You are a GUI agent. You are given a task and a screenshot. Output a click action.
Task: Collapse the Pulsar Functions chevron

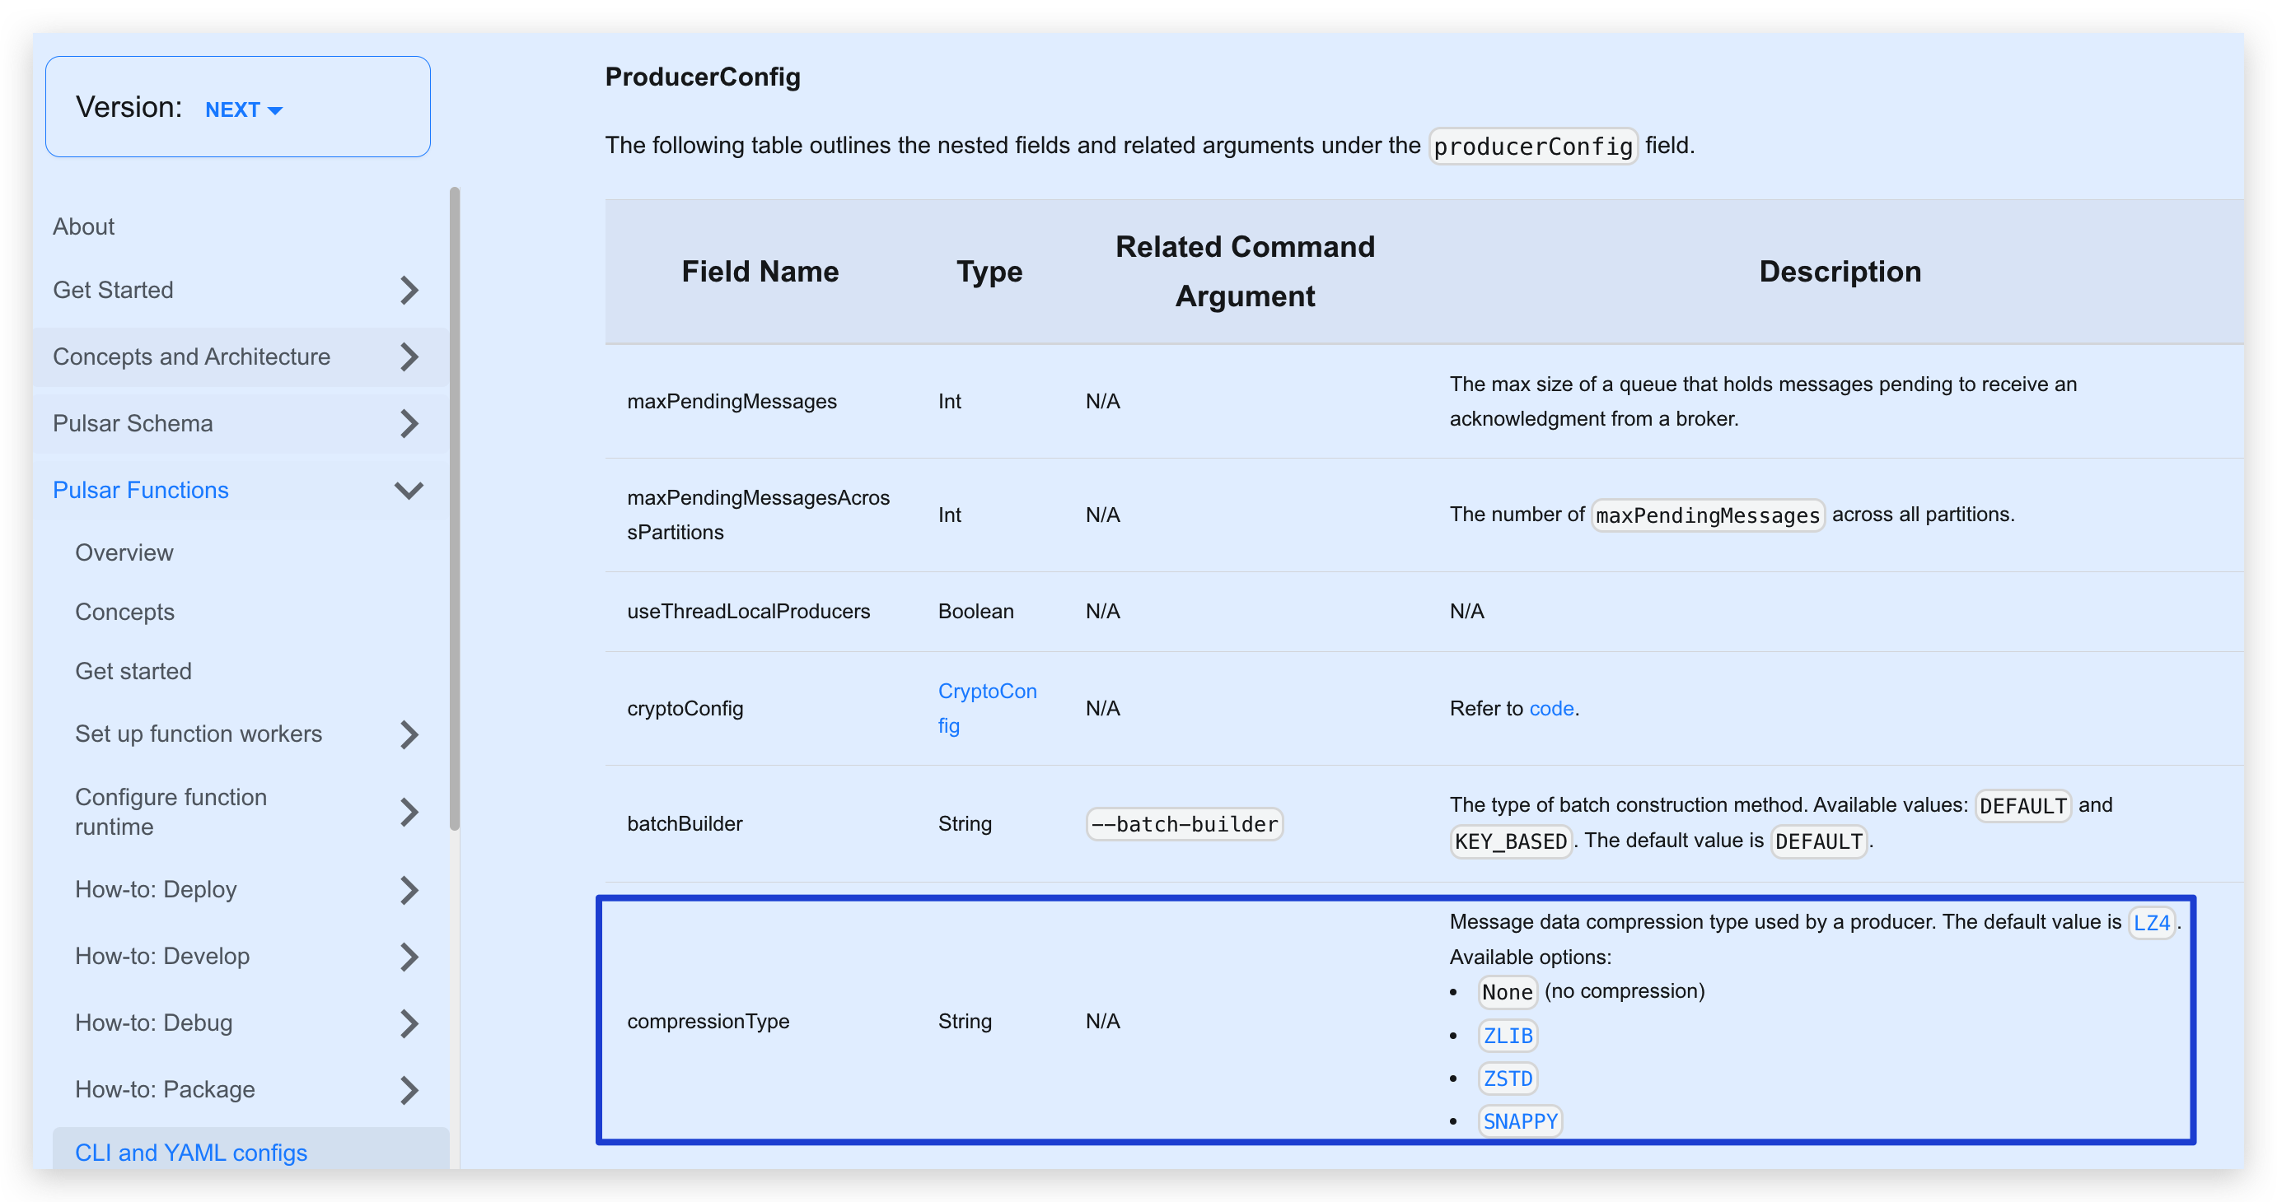(x=409, y=490)
